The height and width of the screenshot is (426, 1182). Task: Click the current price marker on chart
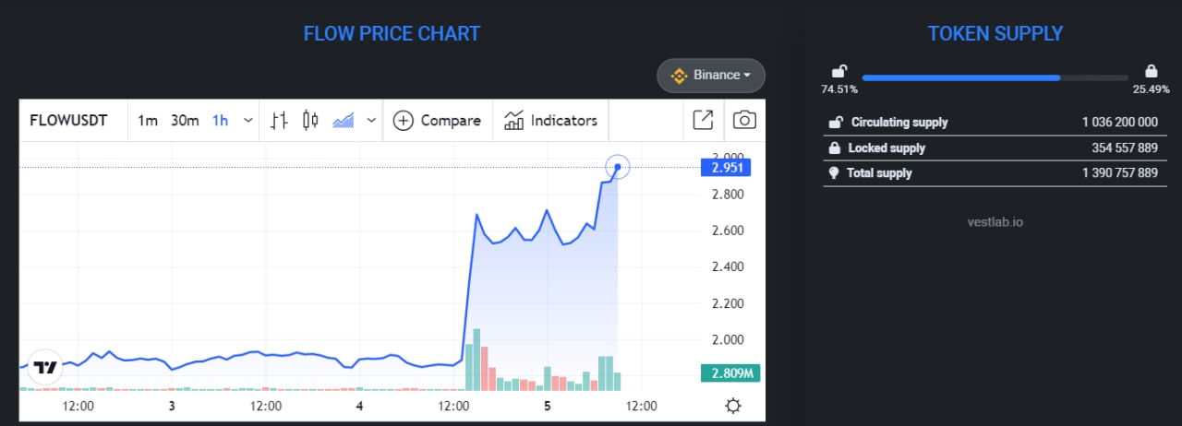click(x=618, y=167)
